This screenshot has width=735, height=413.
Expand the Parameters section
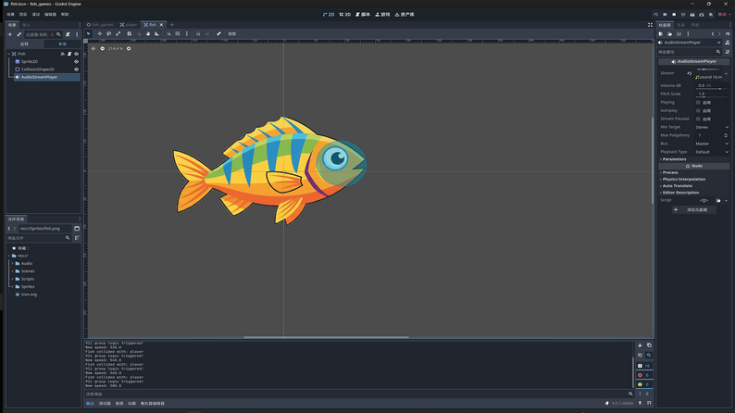coord(693,159)
